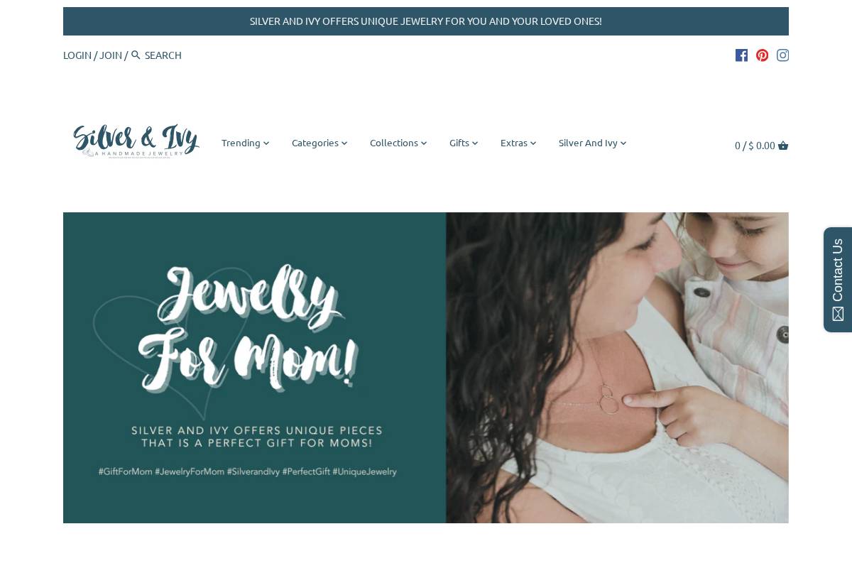Image resolution: width=852 pixels, height=568 pixels.
Task: Click the envelope icon on Contact Us tab
Action: click(x=838, y=314)
